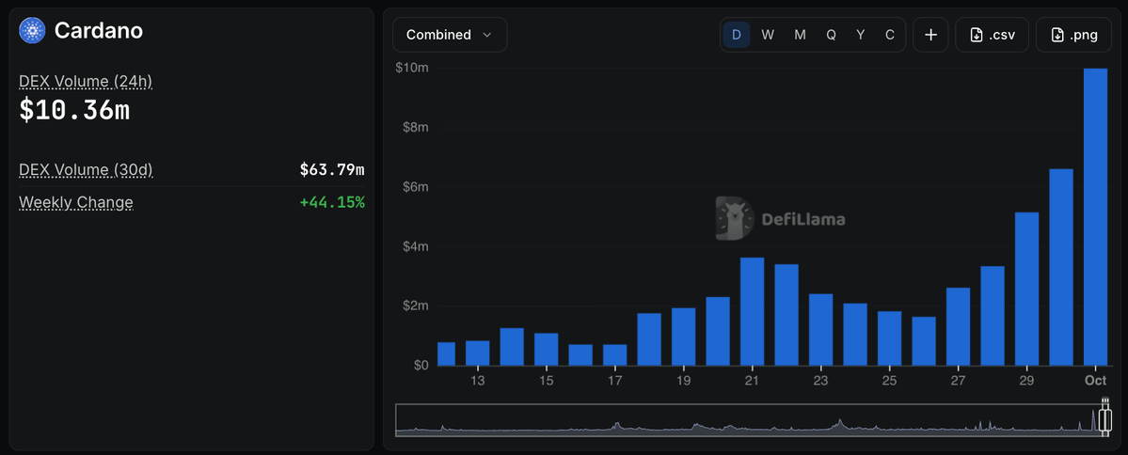The height and width of the screenshot is (455, 1128).
Task: Click the $4m y-axis label
Action: (x=417, y=246)
